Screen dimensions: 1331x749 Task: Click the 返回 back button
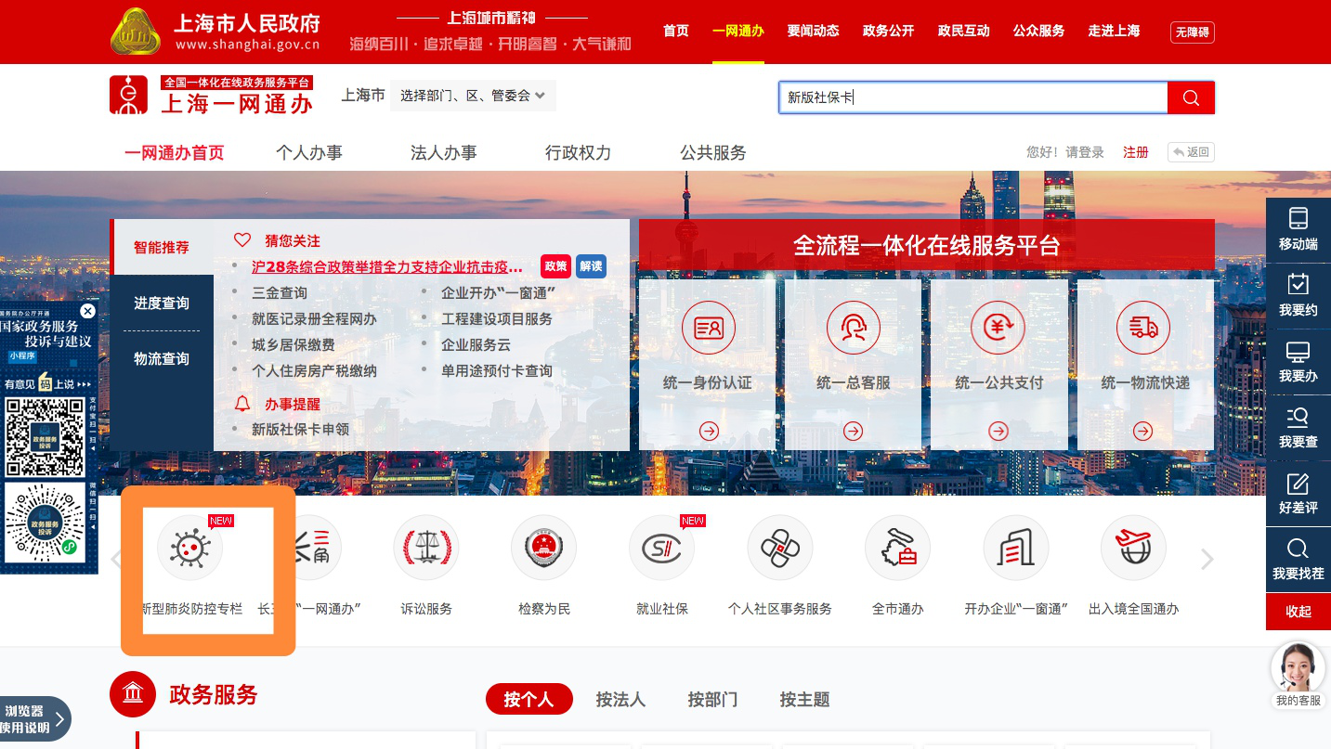(1191, 152)
